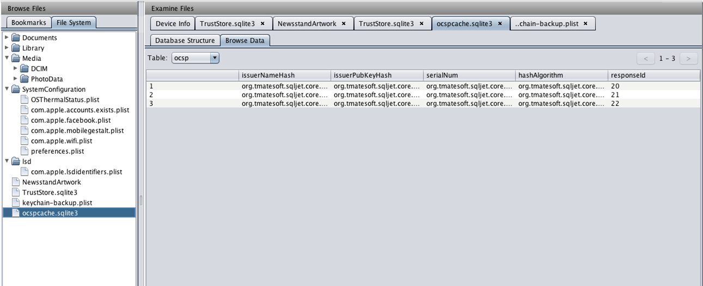Click the Documents folder icon
The height and width of the screenshot is (286, 703).
[x=16, y=38]
